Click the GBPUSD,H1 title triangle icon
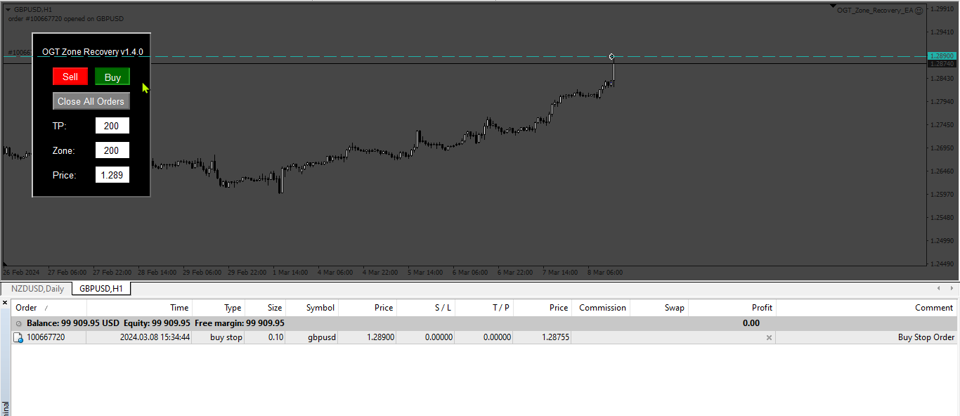The width and height of the screenshot is (960, 416). [x=8, y=9]
